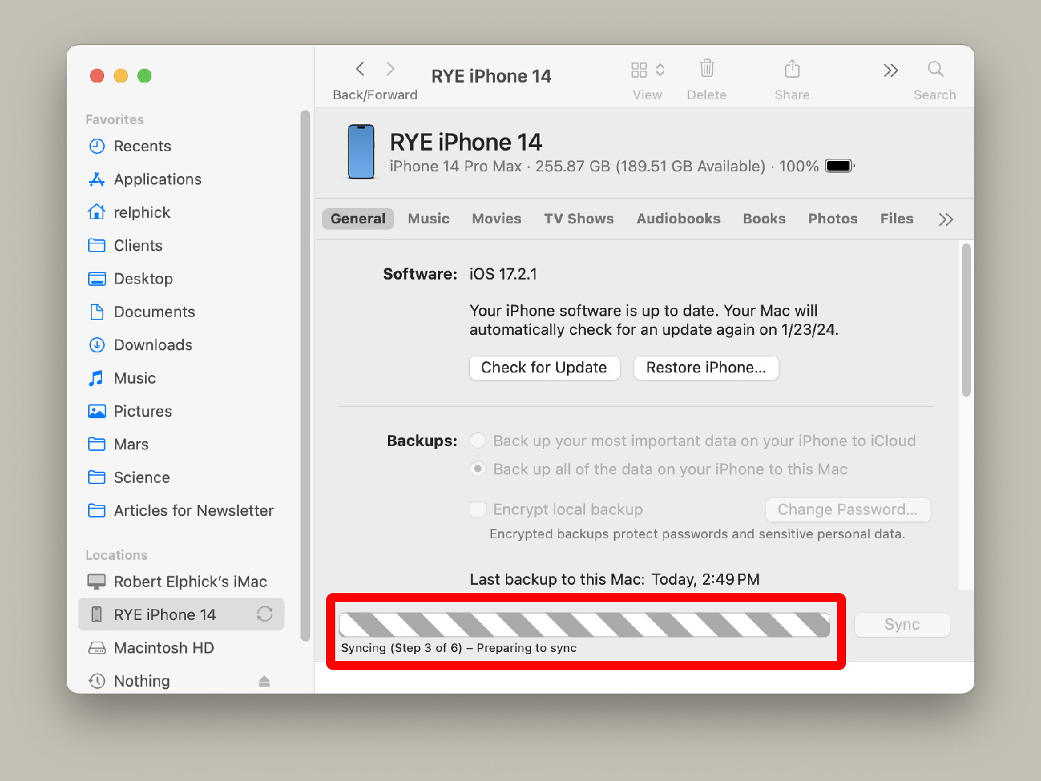
Task: Click Change Password... button
Action: tap(848, 510)
